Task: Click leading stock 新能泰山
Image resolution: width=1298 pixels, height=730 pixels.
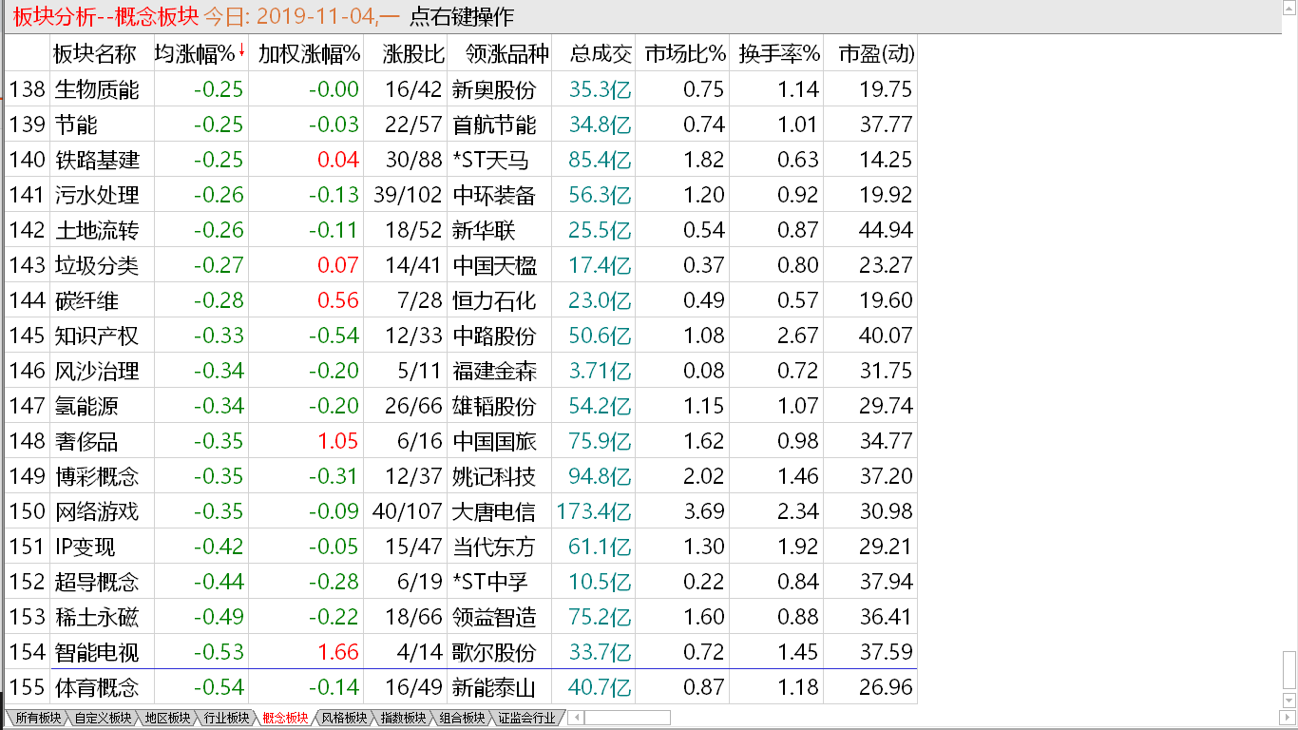Action: [x=494, y=687]
